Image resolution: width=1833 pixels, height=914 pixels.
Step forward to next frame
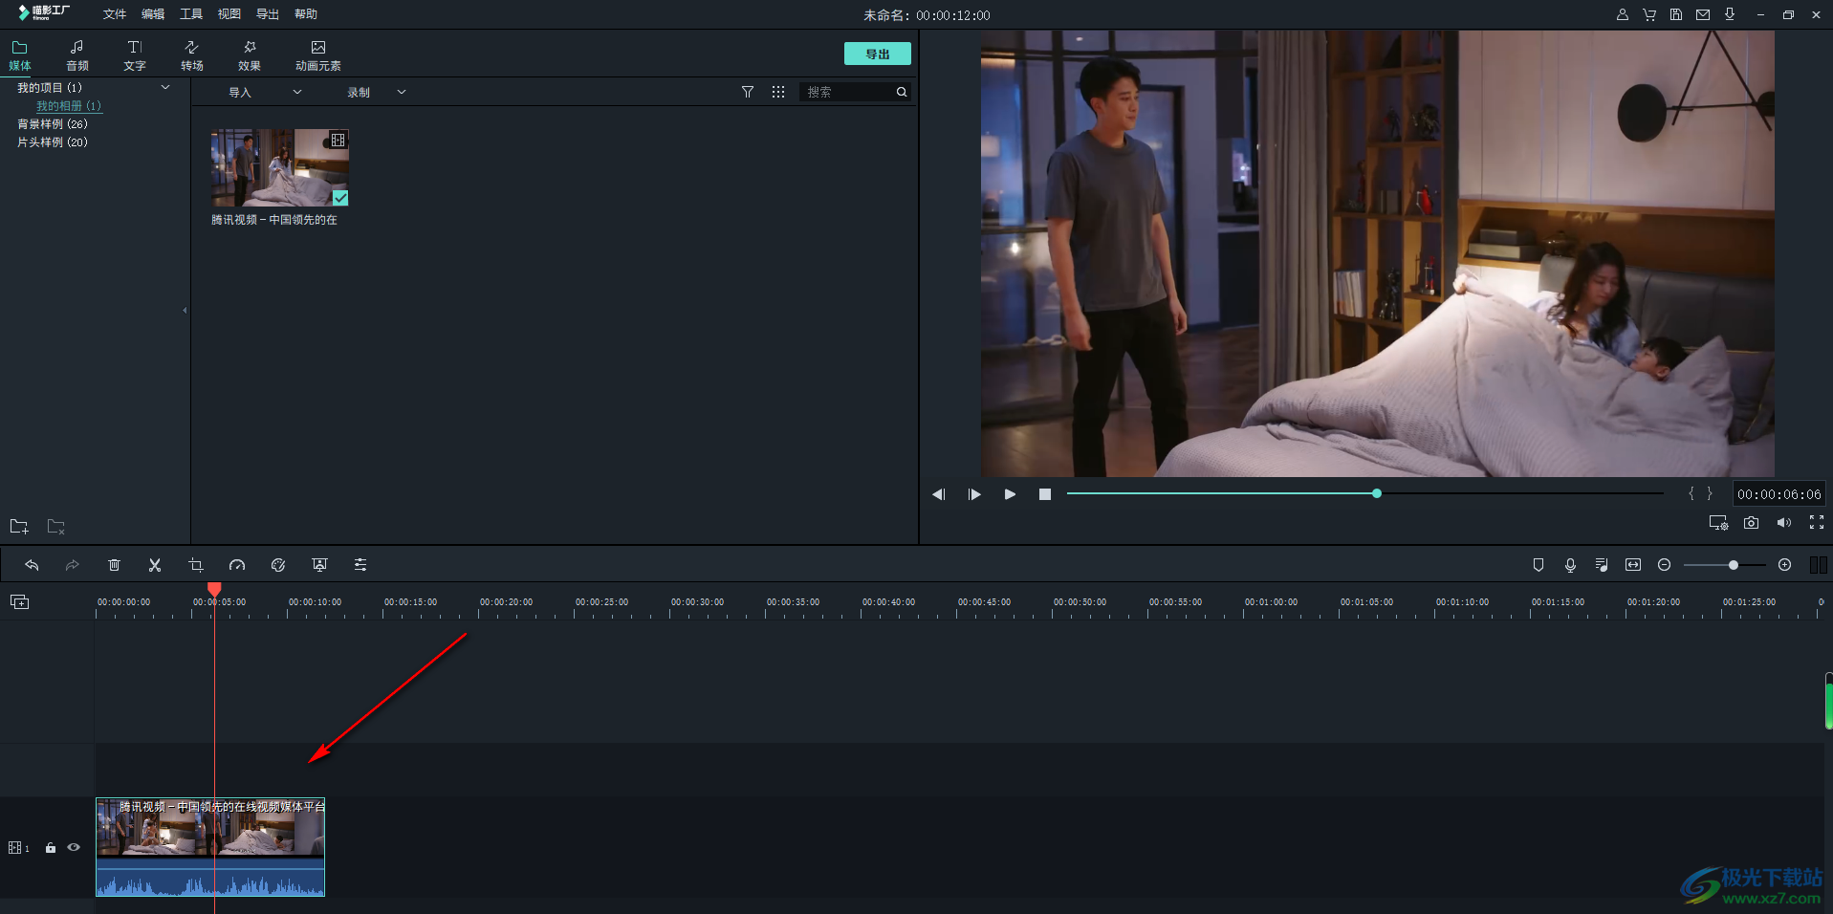coord(974,494)
